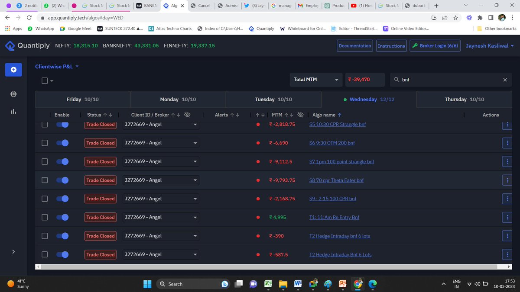Toggle MTM column visibility eye icon
Image resolution: width=520 pixels, height=292 pixels.
[x=301, y=115]
